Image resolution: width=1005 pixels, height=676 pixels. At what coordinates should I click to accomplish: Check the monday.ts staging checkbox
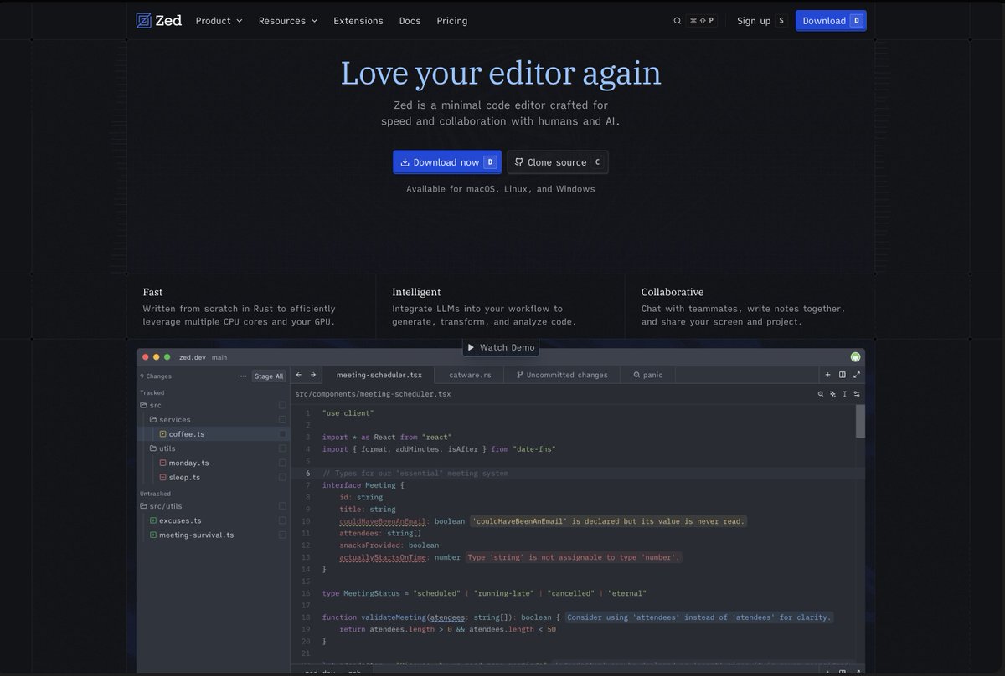click(x=282, y=463)
